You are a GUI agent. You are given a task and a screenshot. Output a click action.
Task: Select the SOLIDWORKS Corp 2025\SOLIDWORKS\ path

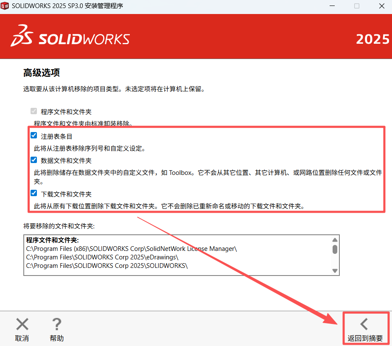tap(107, 266)
